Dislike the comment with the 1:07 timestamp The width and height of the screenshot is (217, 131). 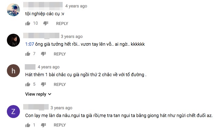click(x=43, y=54)
